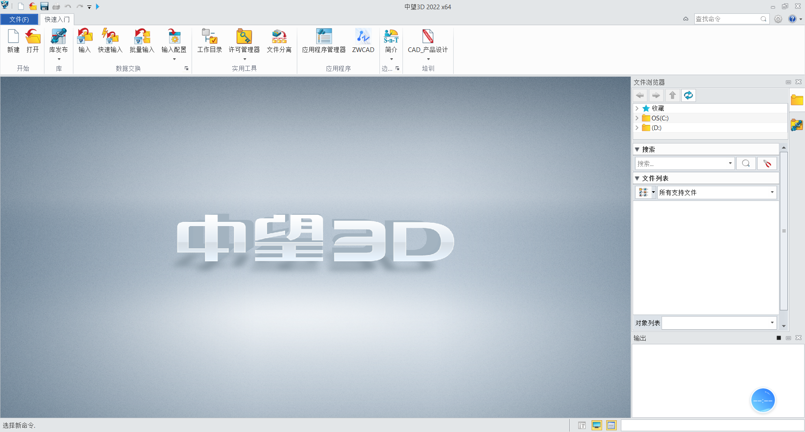Click the 快速输入 quick import icon
Screen dimensions: 805x432
pos(110,36)
